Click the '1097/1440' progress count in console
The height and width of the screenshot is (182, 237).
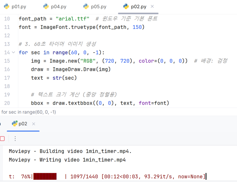[x=84, y=177]
